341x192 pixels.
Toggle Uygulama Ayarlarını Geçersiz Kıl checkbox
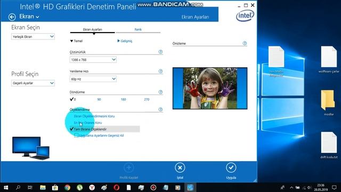coord(76,135)
